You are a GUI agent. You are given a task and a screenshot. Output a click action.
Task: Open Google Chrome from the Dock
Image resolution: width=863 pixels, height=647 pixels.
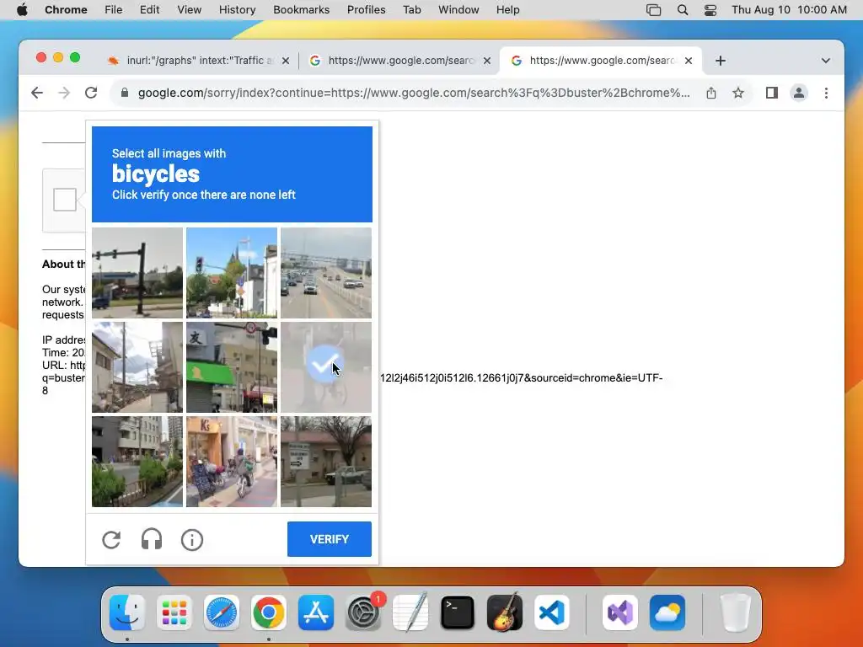[269, 612]
